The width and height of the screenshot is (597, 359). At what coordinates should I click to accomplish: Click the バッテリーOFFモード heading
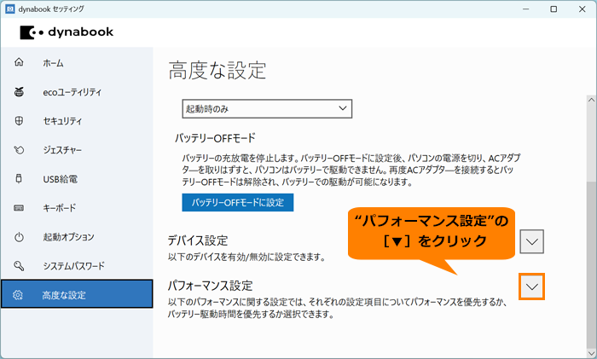click(x=215, y=138)
